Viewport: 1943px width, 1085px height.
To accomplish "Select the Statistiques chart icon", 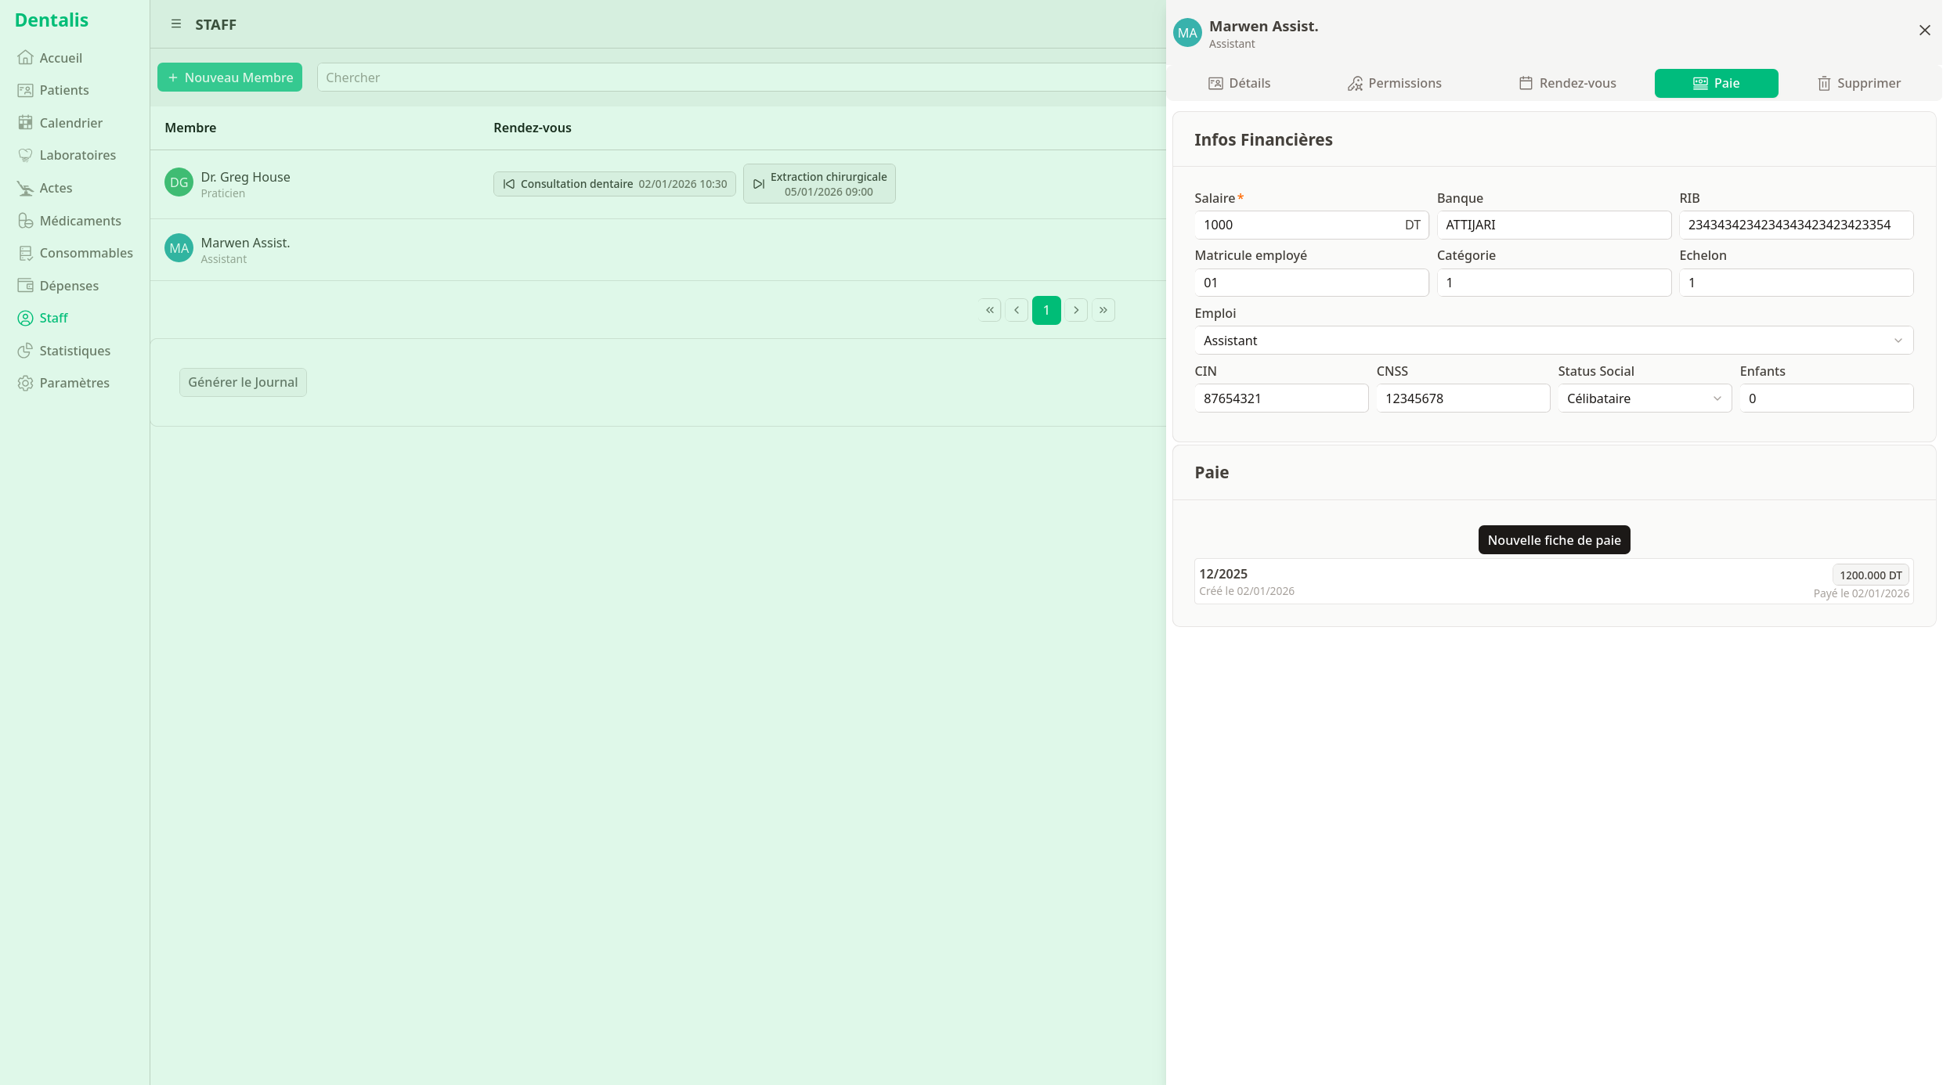I will (26, 350).
